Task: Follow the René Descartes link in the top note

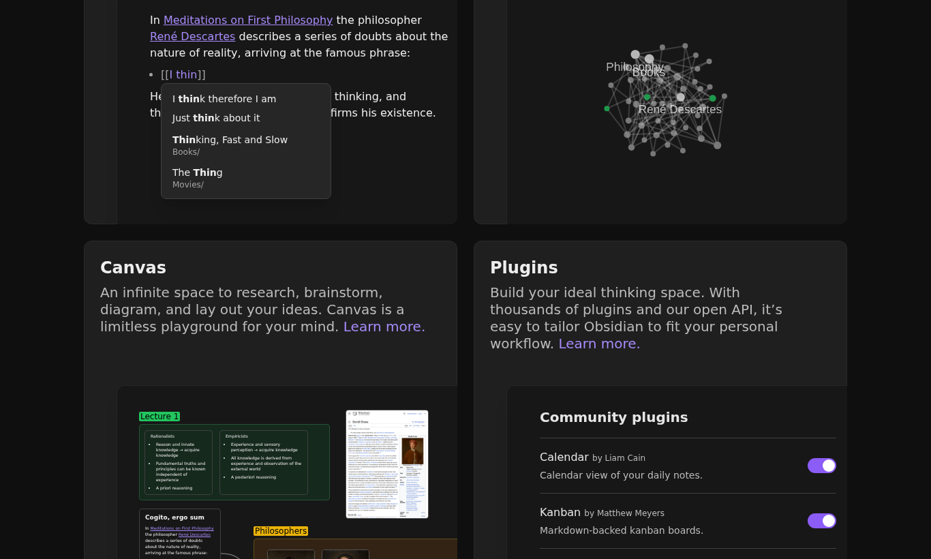Action: pos(192,37)
